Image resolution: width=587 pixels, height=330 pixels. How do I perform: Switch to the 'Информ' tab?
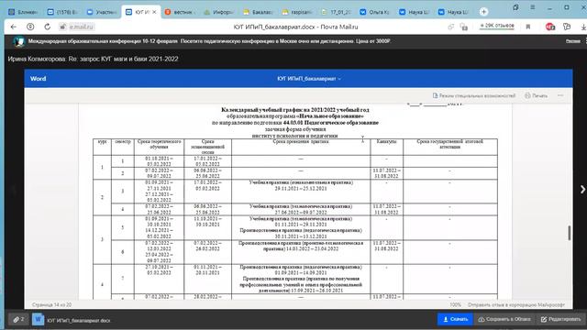218,12
